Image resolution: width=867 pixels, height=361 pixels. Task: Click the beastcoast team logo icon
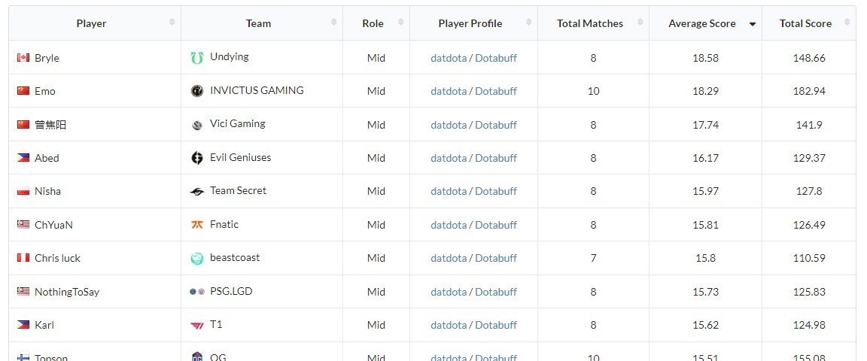(197, 258)
